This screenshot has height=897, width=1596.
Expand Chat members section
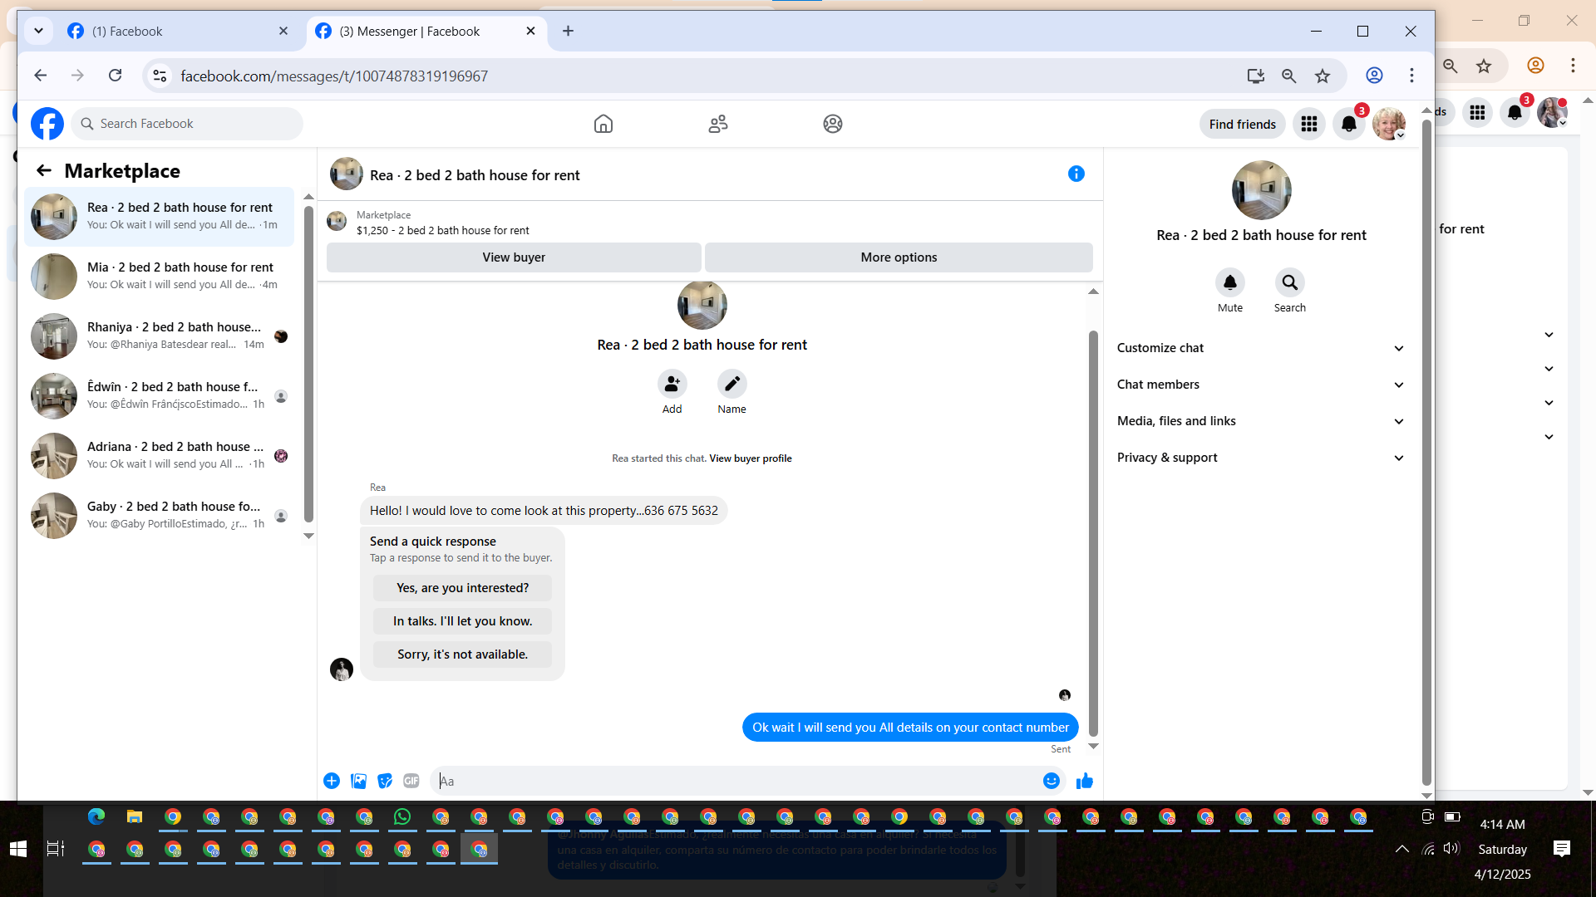[x=1260, y=385]
